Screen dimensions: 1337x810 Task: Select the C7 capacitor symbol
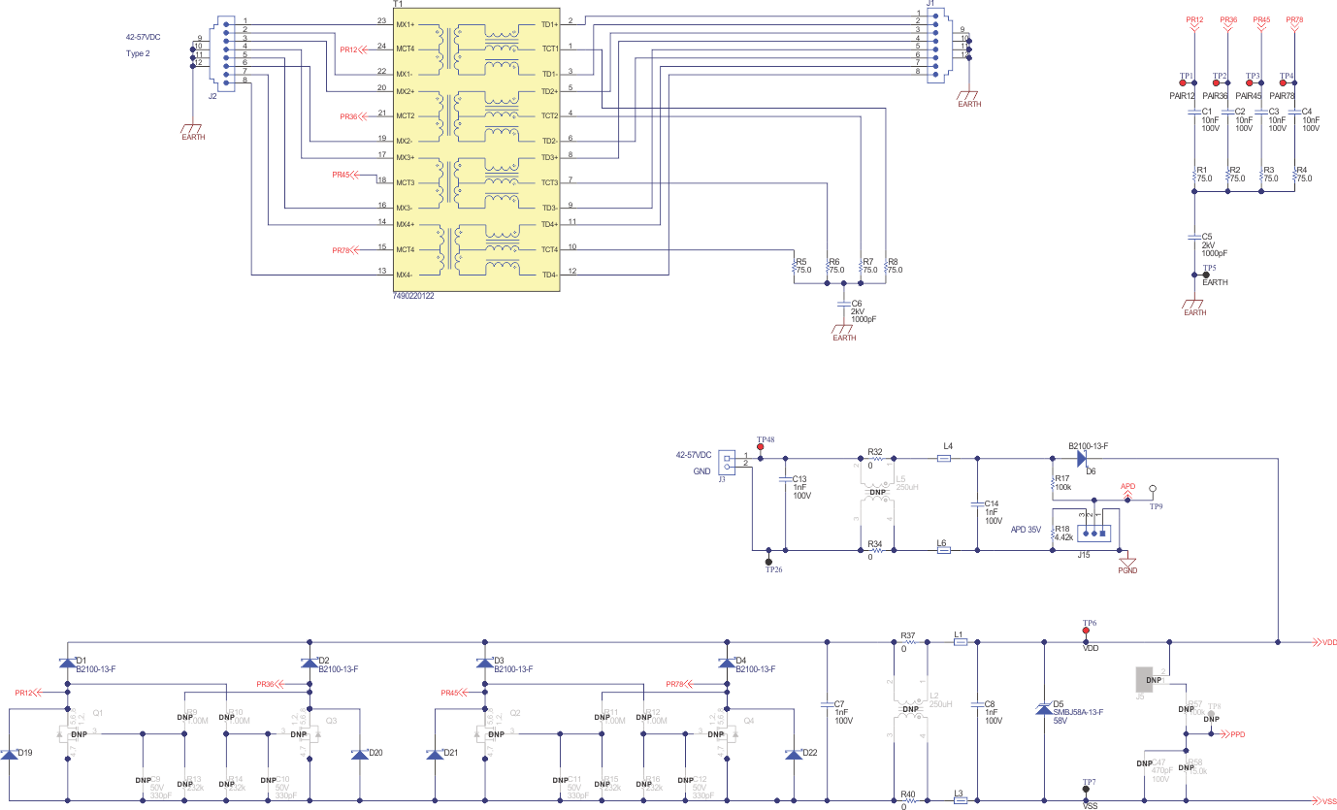pyautogui.click(x=827, y=704)
